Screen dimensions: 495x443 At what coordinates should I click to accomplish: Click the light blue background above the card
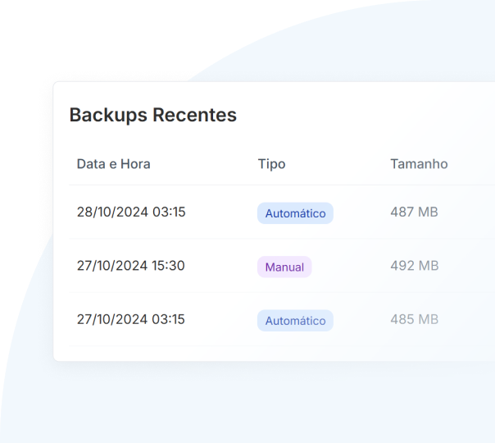[328, 41]
